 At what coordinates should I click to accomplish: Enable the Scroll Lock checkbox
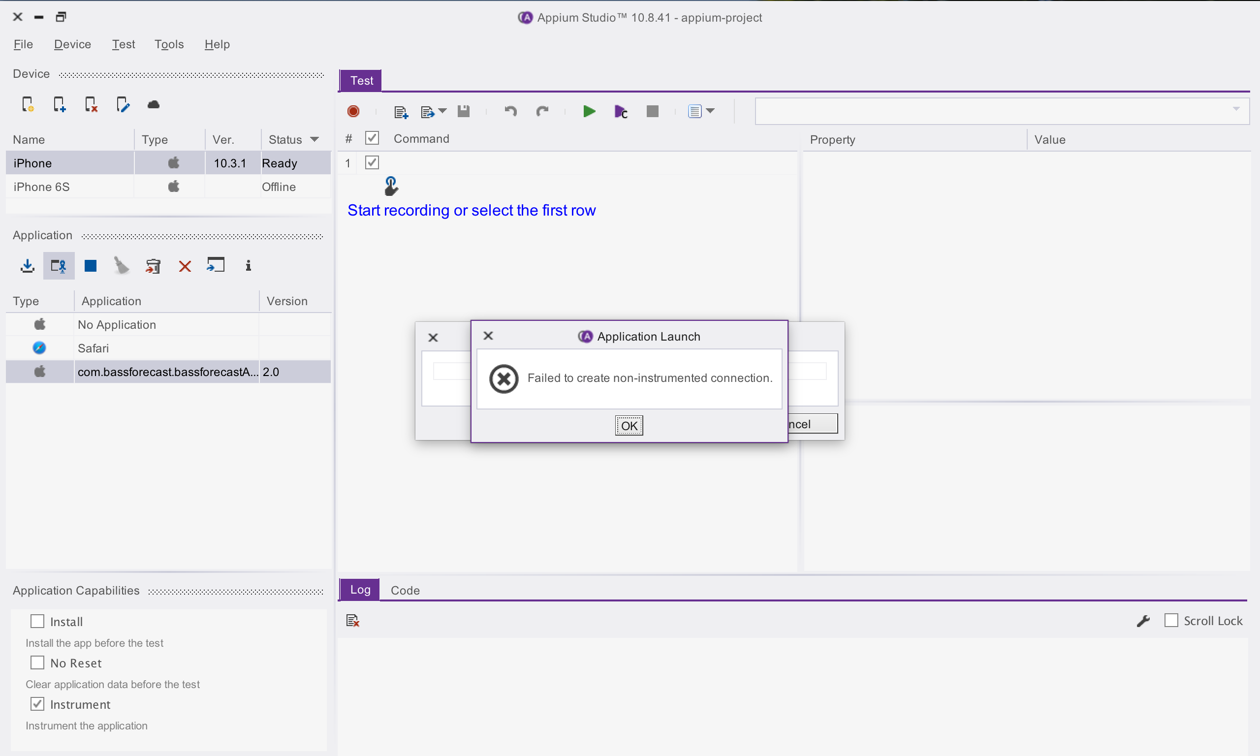(x=1171, y=620)
